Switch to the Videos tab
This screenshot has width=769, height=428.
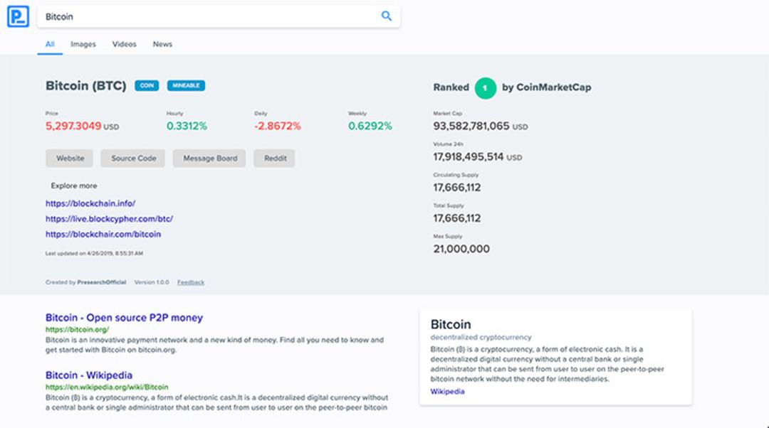point(124,44)
